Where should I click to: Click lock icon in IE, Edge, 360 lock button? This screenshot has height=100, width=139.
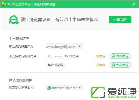coord(113,56)
